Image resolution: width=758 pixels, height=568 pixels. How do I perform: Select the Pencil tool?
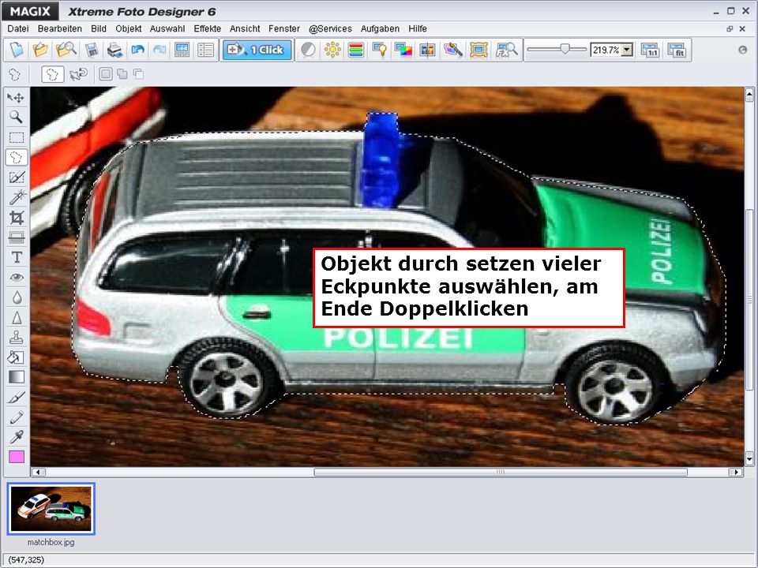click(x=16, y=417)
